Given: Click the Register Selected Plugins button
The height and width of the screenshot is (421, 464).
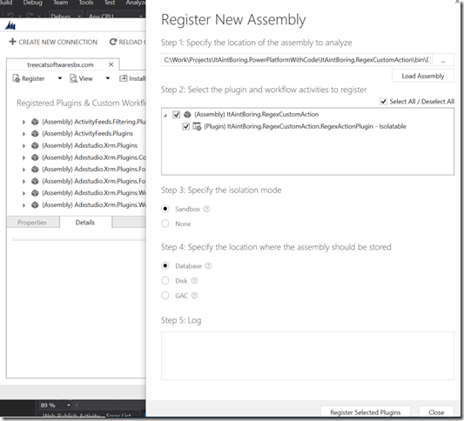Looking at the screenshot, I should (365, 411).
